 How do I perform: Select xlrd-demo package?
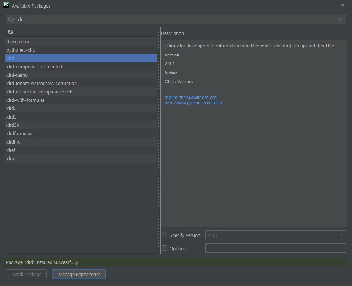81,75
